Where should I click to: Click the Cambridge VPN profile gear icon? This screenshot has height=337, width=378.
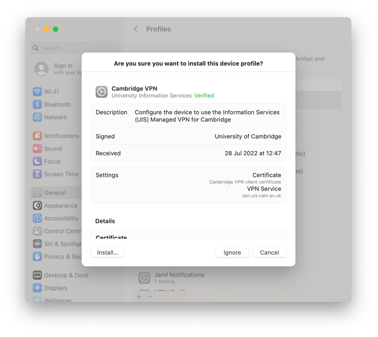point(102,92)
